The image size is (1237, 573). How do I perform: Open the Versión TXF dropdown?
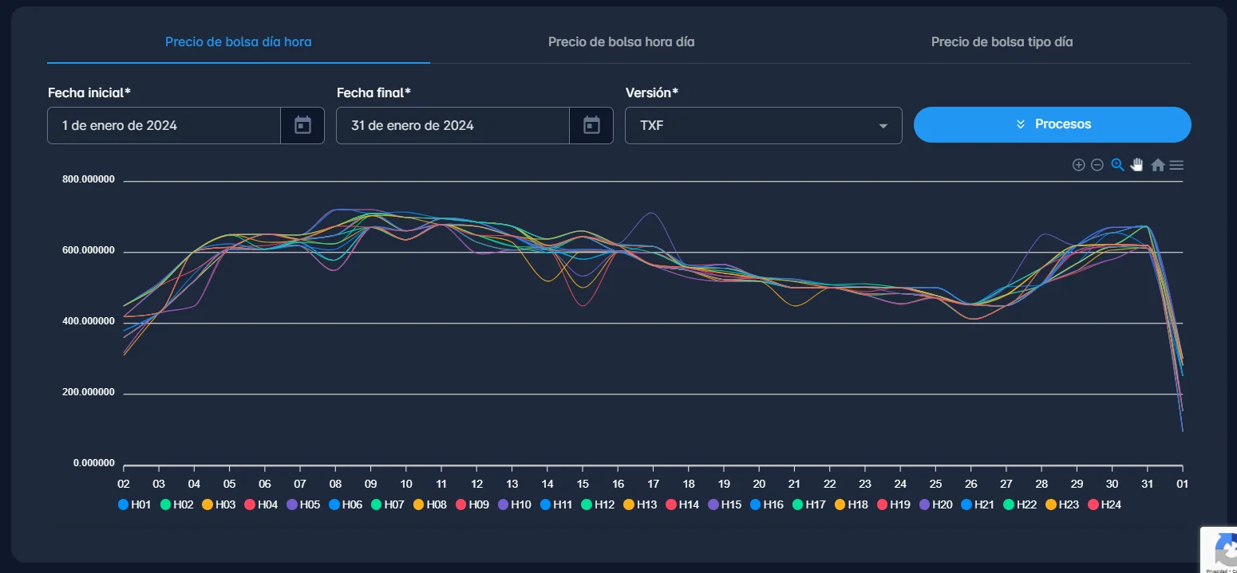[x=763, y=126]
